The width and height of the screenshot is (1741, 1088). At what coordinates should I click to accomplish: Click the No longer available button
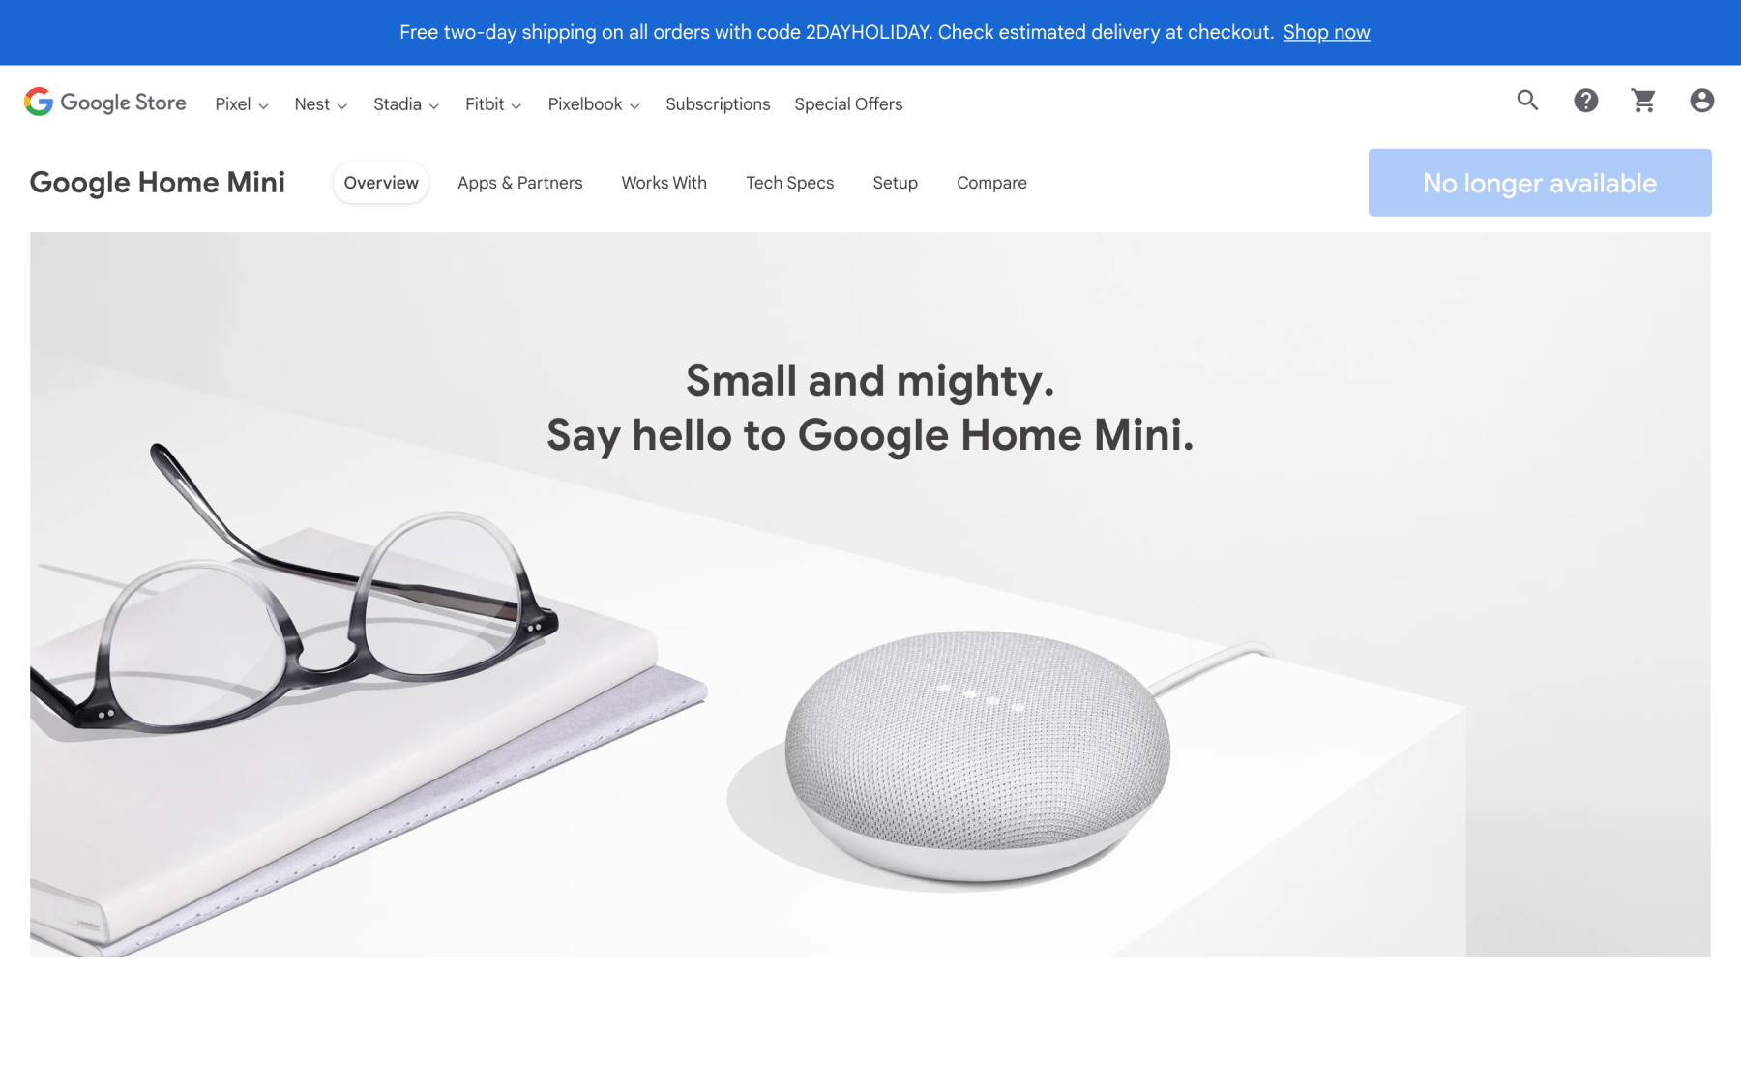pyautogui.click(x=1540, y=183)
